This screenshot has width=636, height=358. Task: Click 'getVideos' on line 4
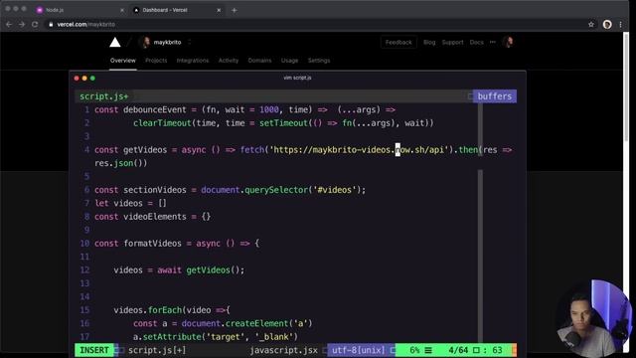click(145, 150)
